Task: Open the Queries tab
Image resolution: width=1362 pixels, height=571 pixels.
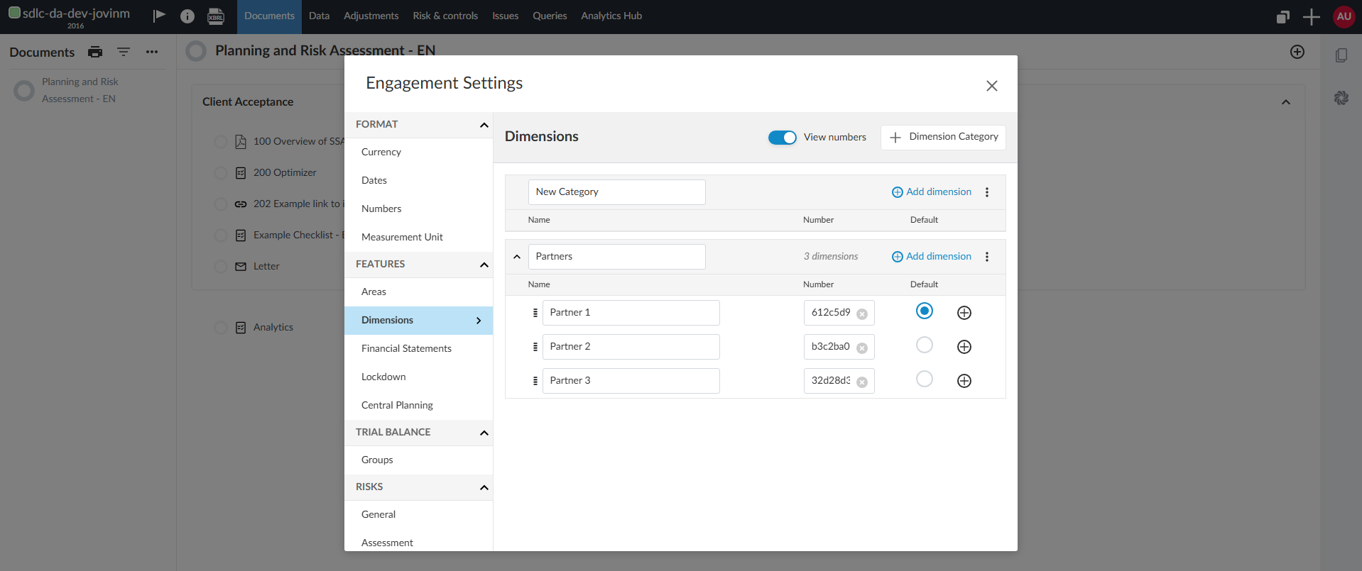Action: pos(550,16)
